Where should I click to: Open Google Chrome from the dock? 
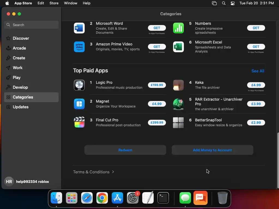tap(102, 198)
